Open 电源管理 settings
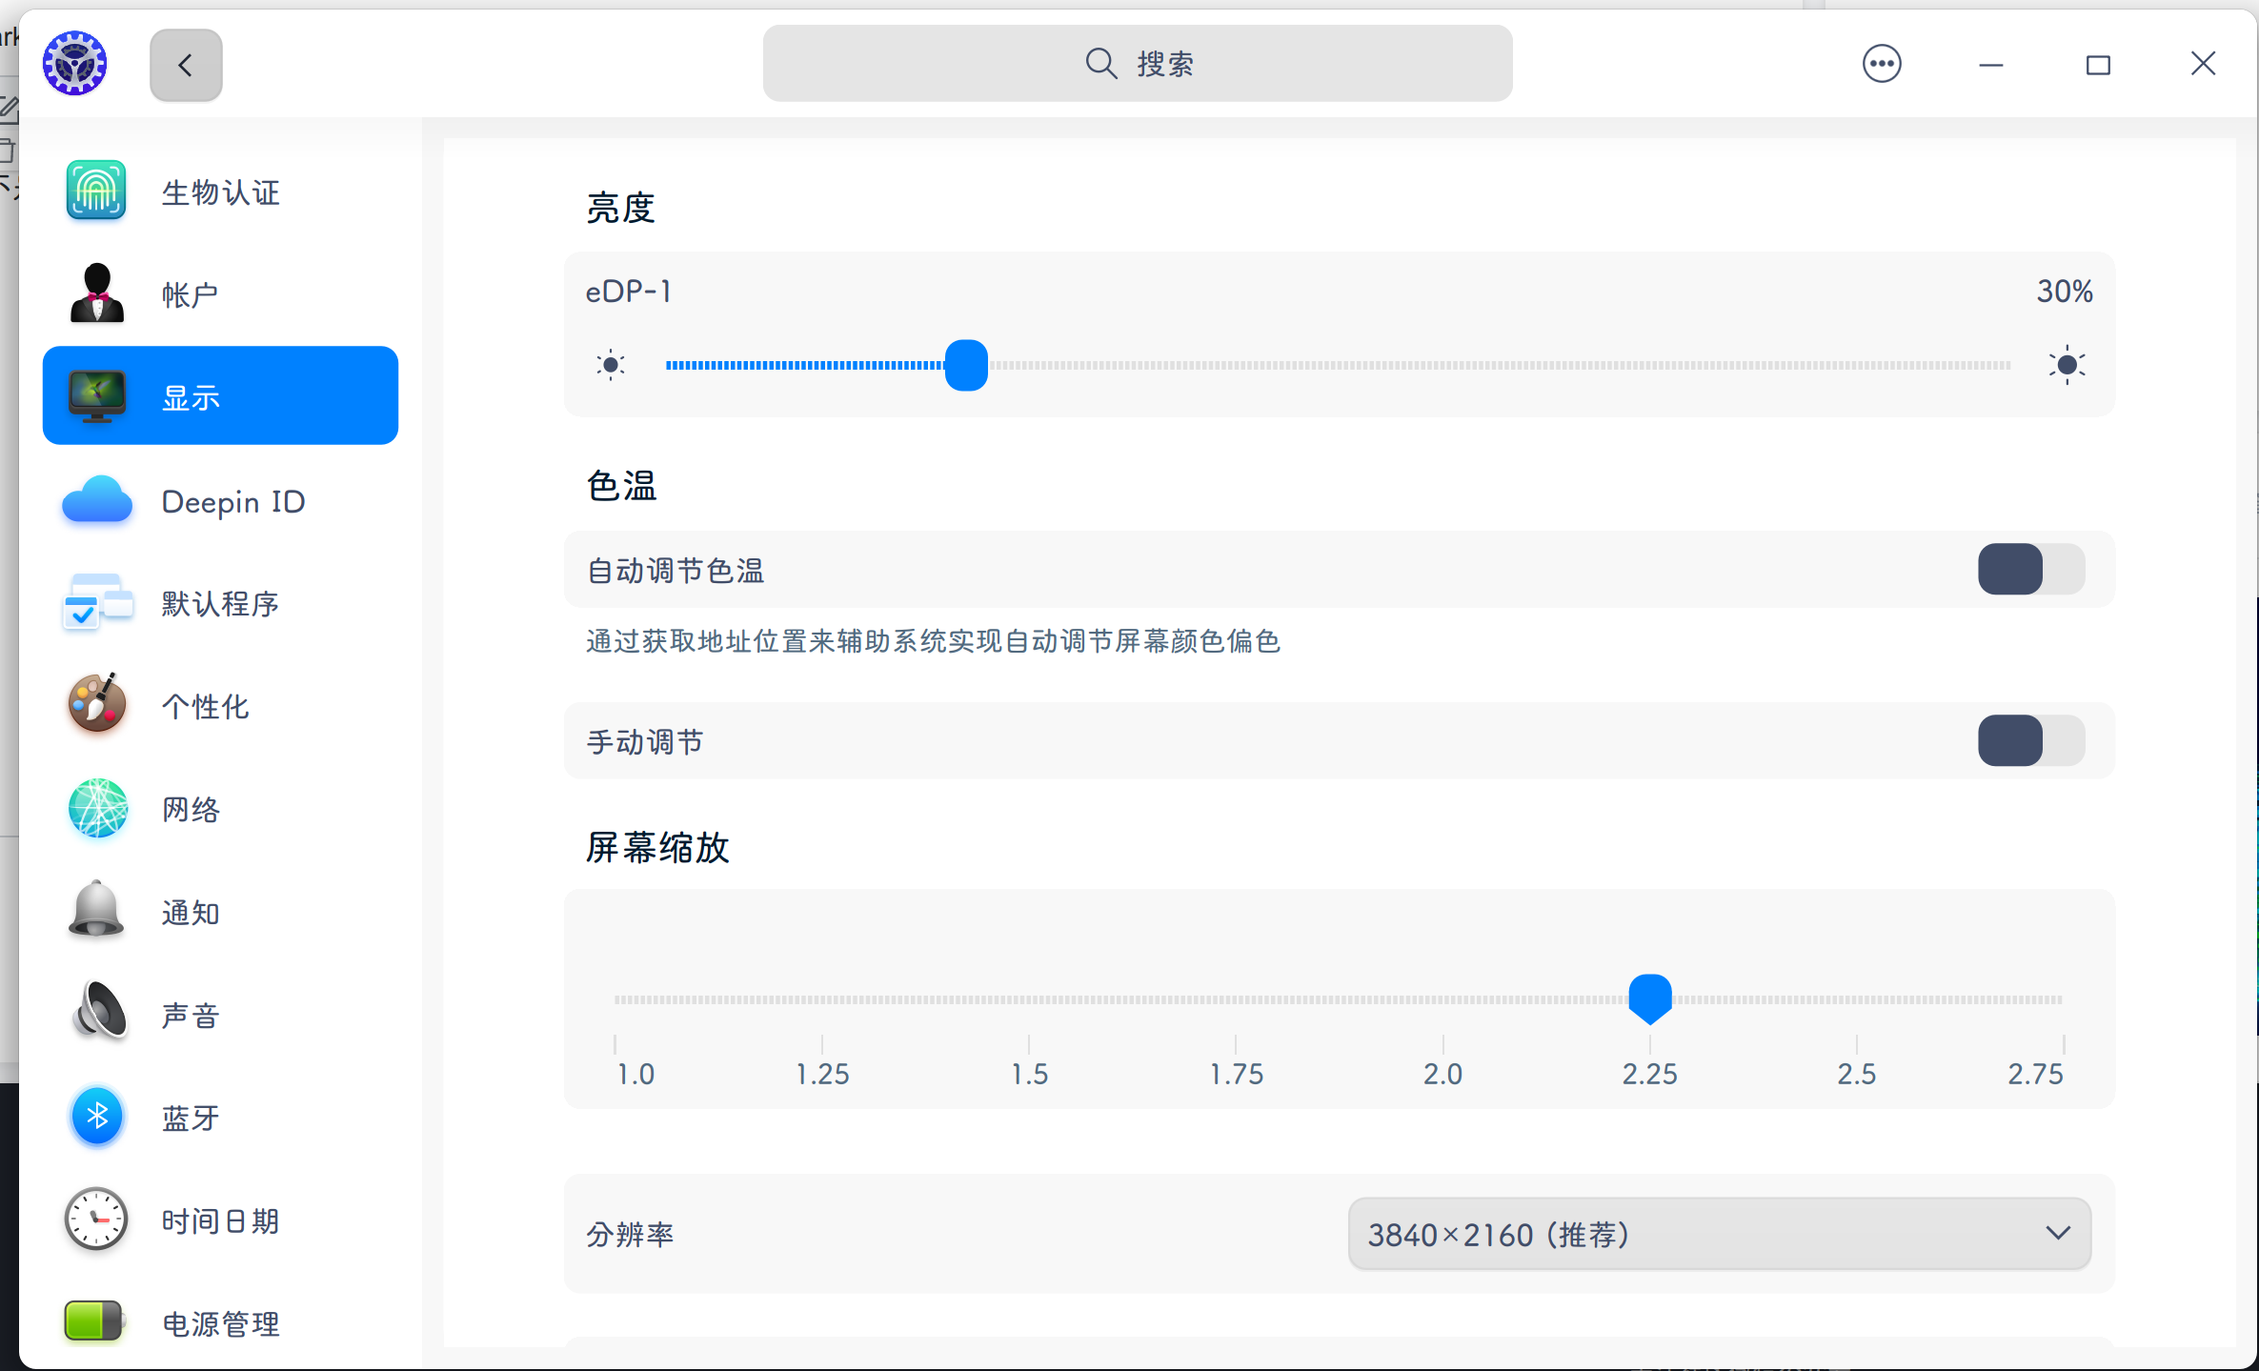2259x1371 pixels. [220, 1322]
